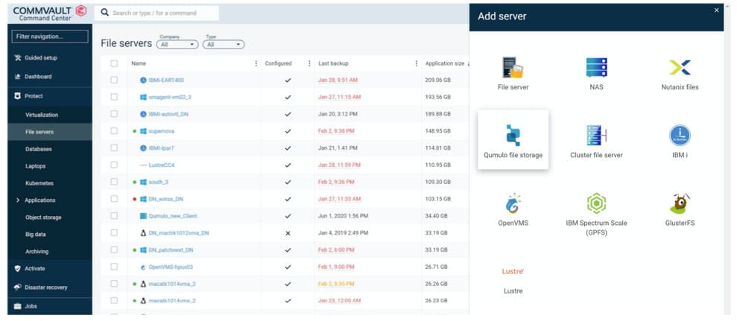Collapse the Protect navigation section
The height and width of the screenshot is (321, 737).
[x=34, y=96]
